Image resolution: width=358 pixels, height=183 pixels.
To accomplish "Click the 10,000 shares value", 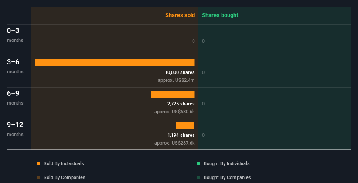I will pos(180,72).
